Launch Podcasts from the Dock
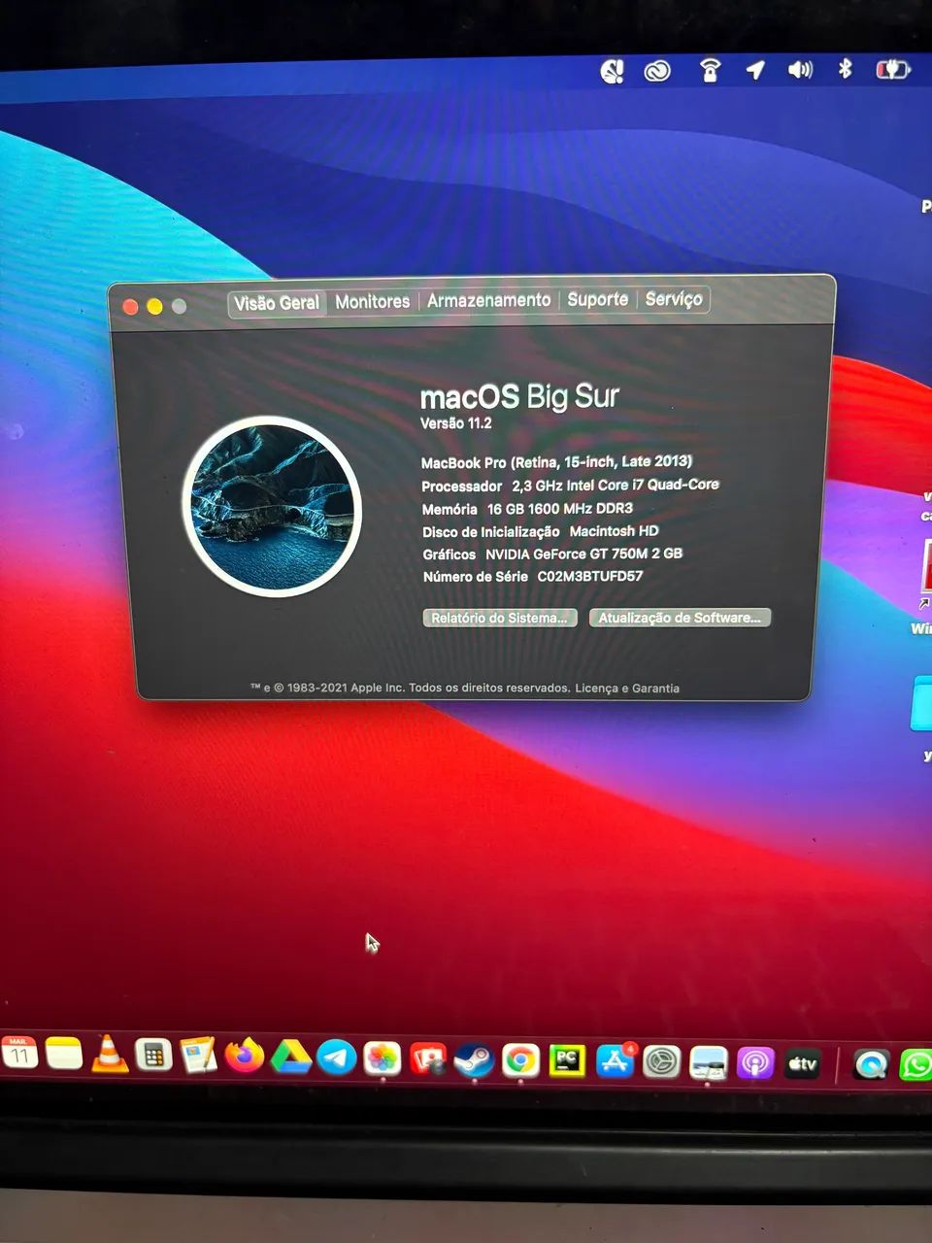 [755, 1063]
